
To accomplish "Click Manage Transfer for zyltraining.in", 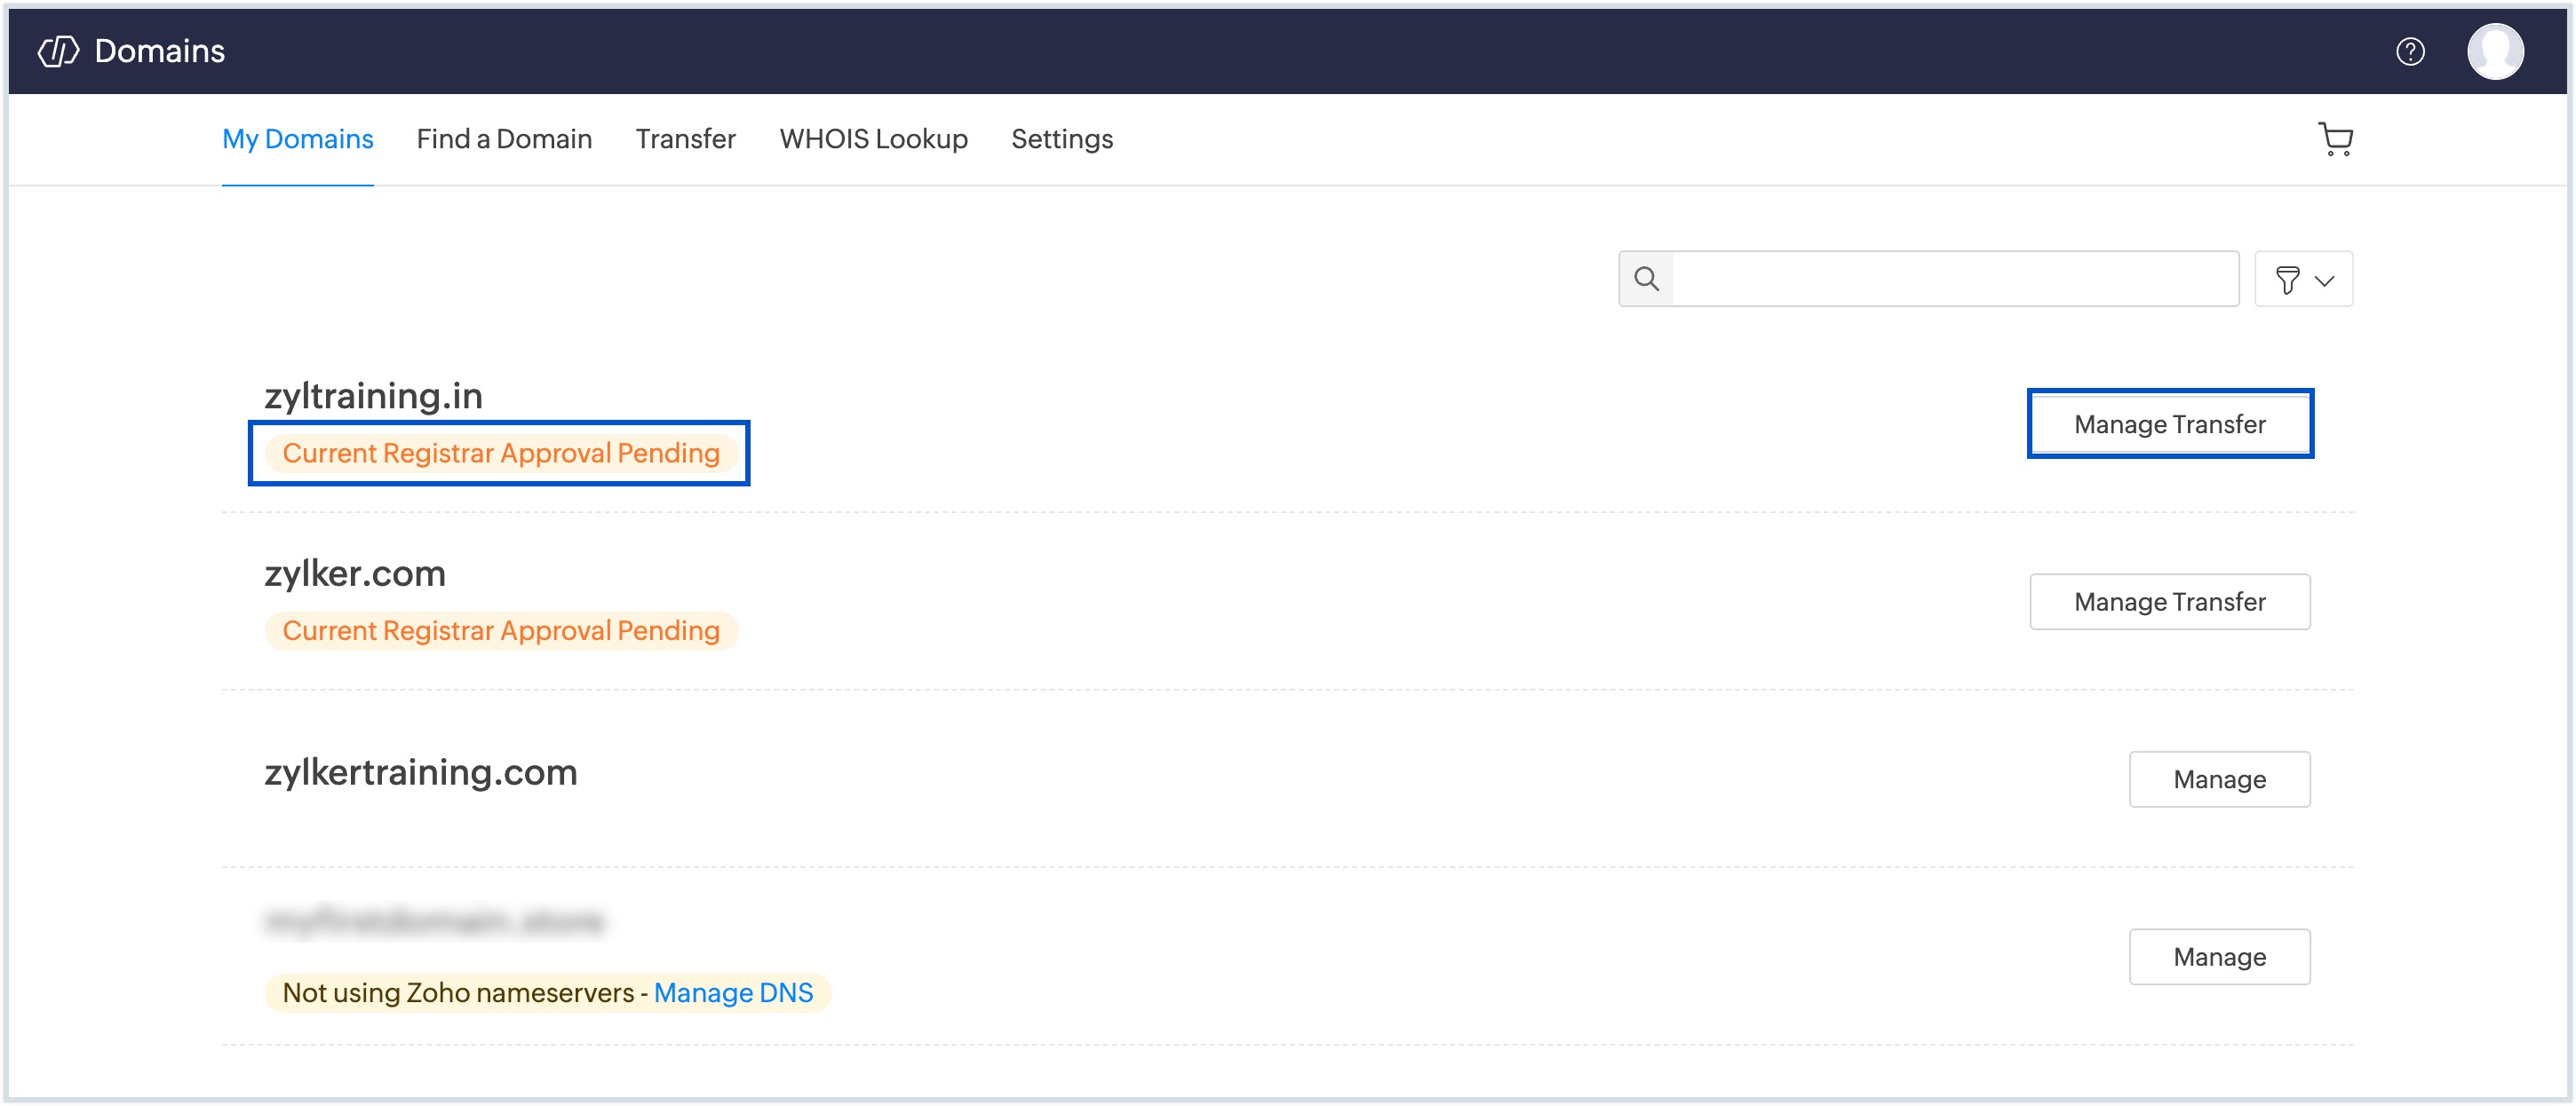I will click(x=2169, y=423).
